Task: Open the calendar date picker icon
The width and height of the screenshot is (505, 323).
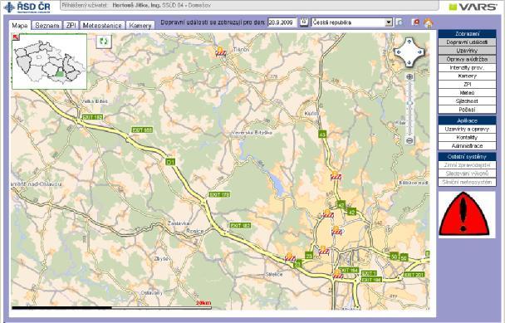Action: [x=304, y=22]
